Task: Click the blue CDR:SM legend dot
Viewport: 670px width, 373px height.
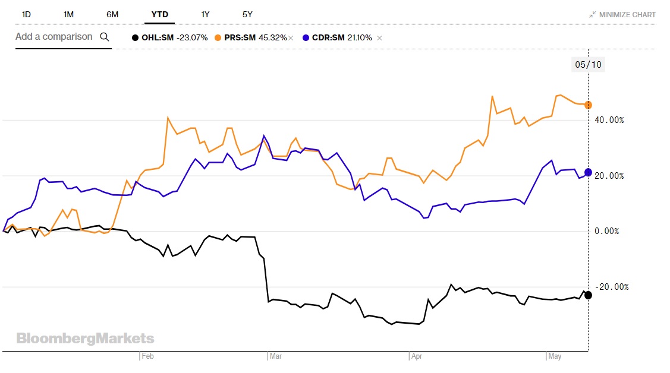Action: point(306,37)
